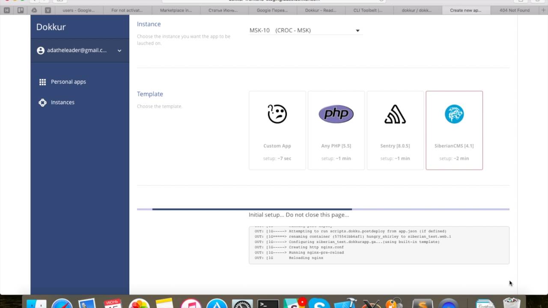548x308 pixels.
Task: Expand the account email dropdown chevron
Action: [x=119, y=50]
